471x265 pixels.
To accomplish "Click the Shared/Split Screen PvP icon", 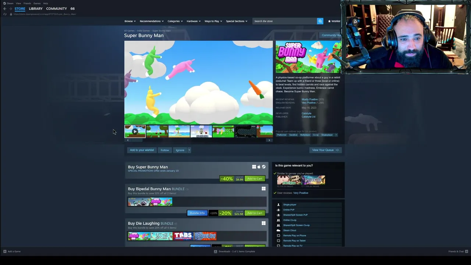I will 278,215.
